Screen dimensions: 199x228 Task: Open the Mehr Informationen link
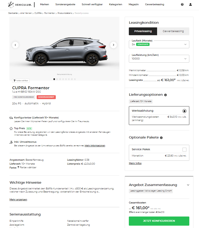coord(95,146)
